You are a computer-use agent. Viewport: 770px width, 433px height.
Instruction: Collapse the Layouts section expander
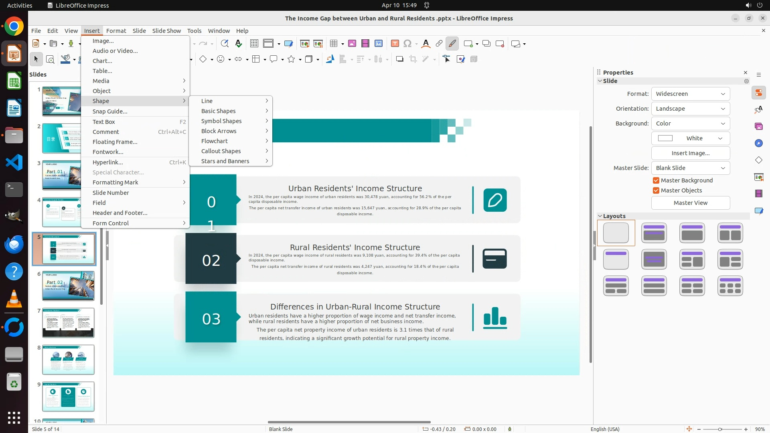[600, 216]
